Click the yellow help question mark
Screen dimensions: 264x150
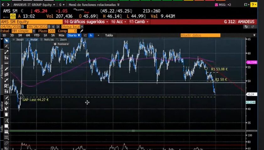[254, 5]
